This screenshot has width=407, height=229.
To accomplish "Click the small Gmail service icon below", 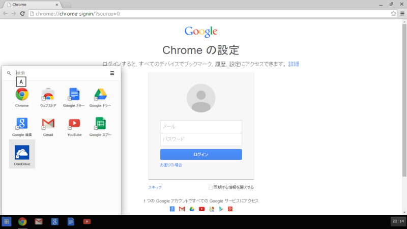I will (x=182, y=209).
